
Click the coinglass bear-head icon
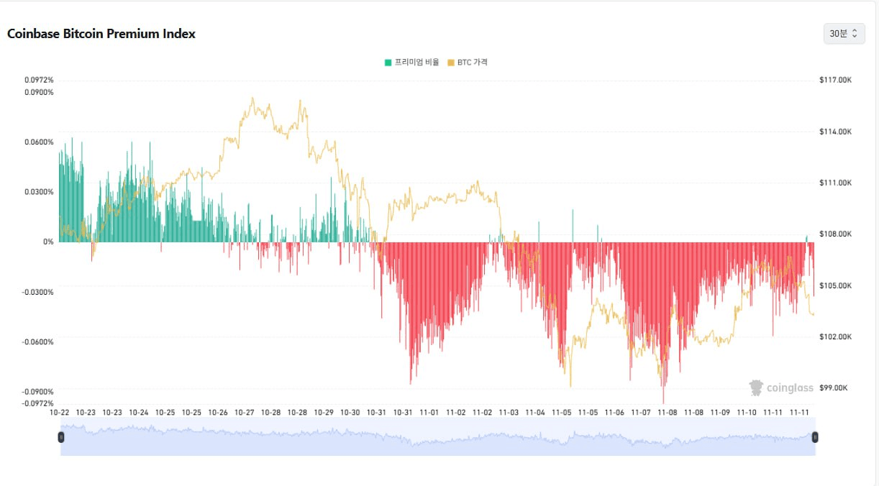pos(755,388)
